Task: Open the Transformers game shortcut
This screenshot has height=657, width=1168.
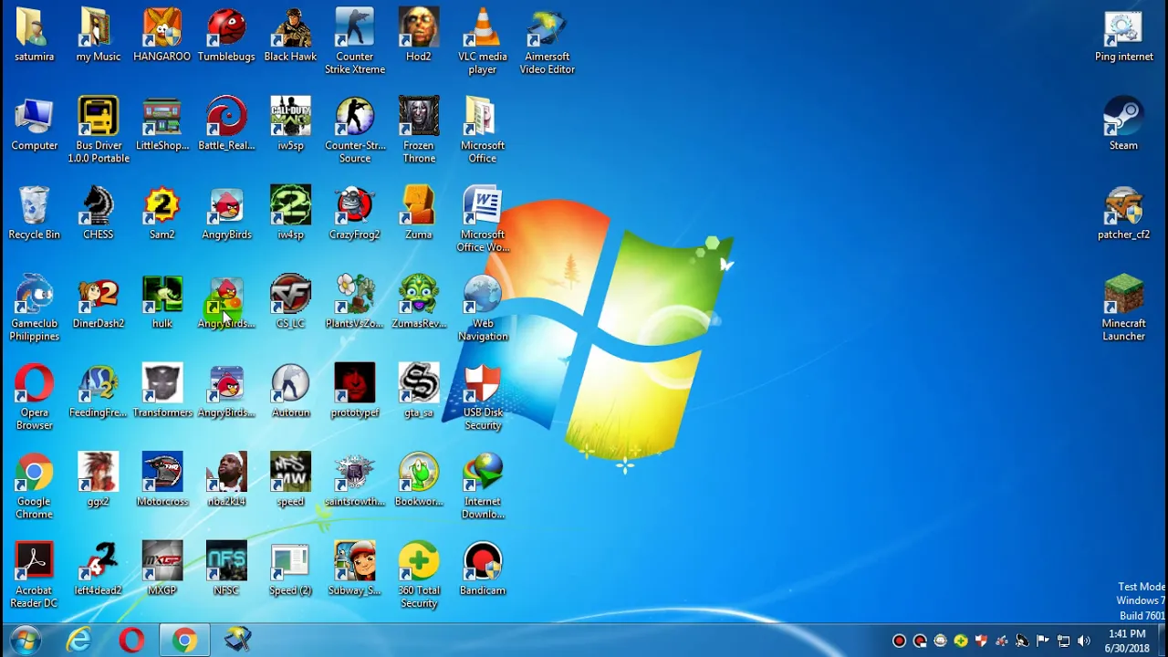Action: 162,391
